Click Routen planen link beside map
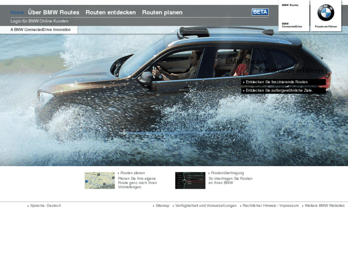The height and width of the screenshot is (261, 348). [x=133, y=173]
